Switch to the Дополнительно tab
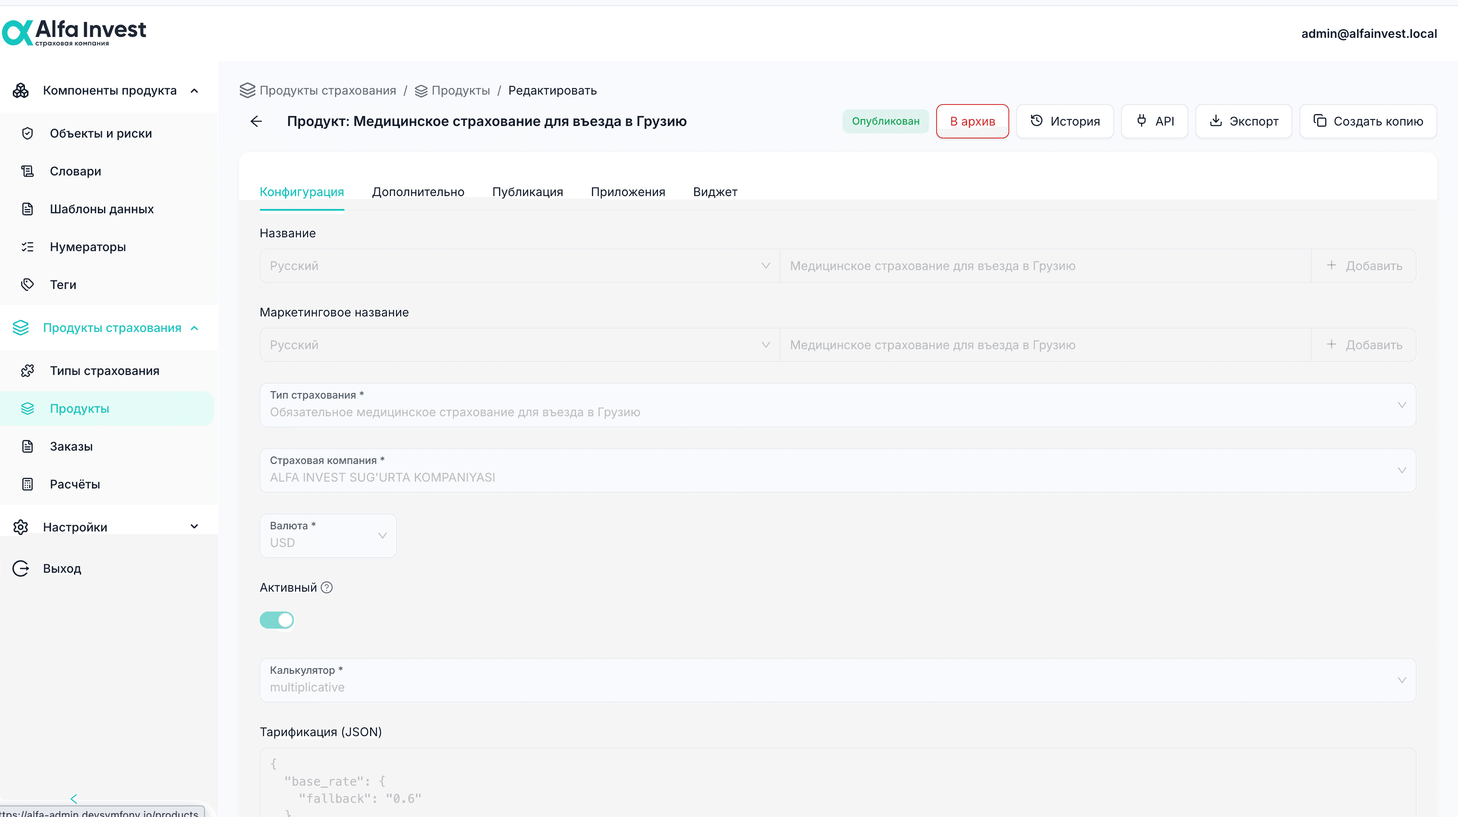Screen dimensions: 1458x817 [x=418, y=192]
